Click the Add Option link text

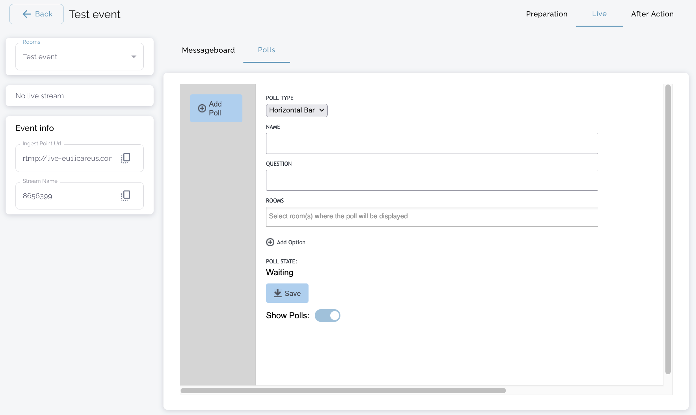point(291,242)
